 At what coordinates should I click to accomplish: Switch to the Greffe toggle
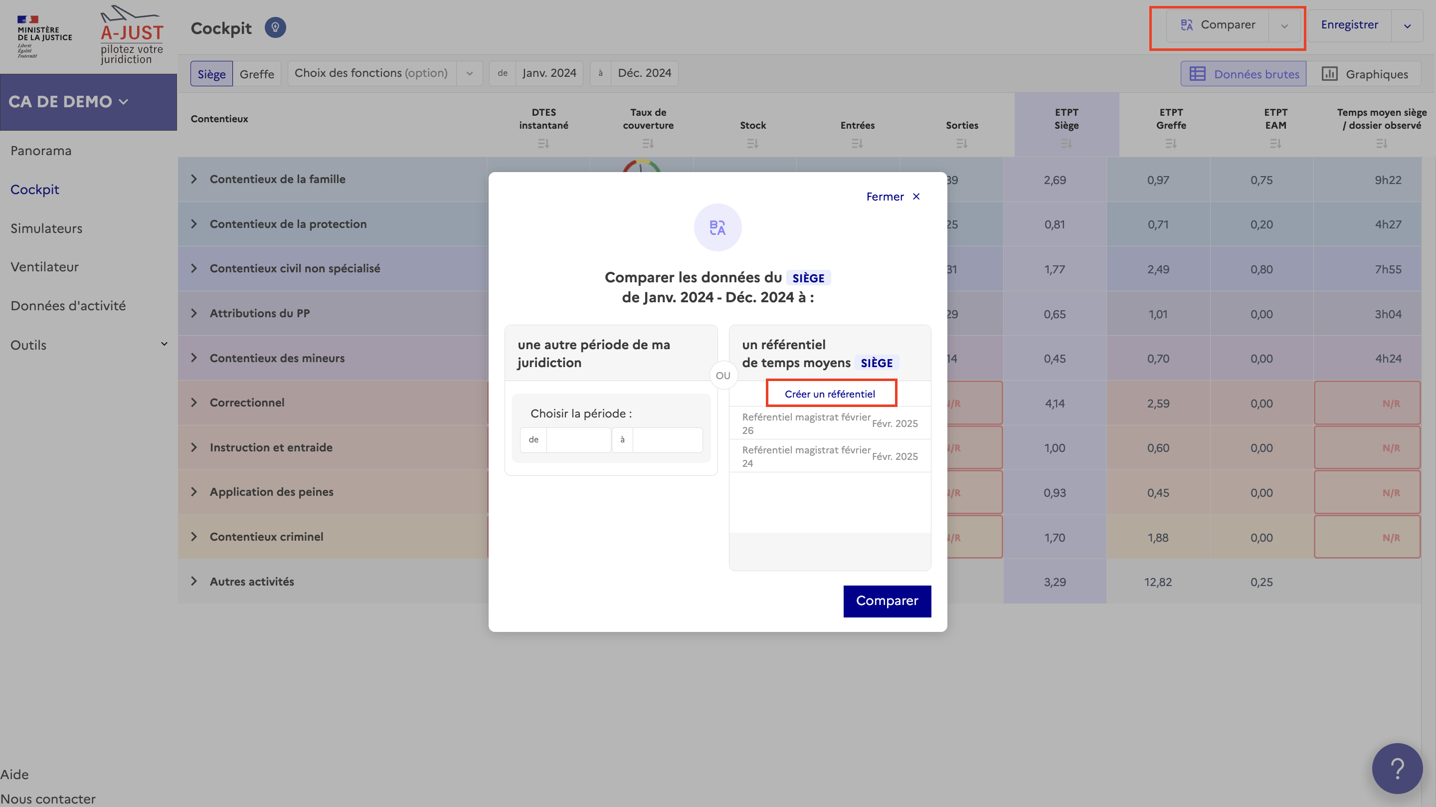256,74
